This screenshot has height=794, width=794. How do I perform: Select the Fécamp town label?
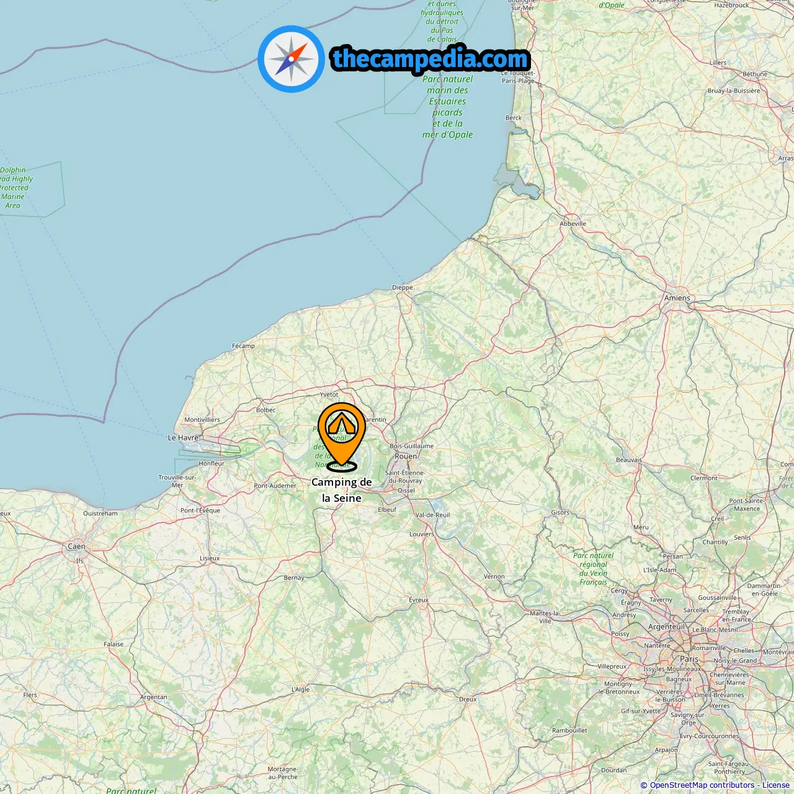(243, 346)
